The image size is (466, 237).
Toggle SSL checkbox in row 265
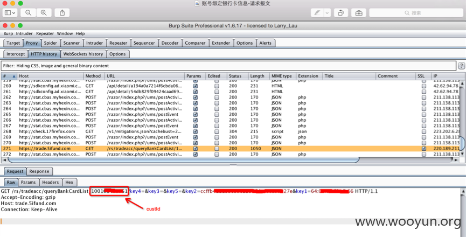coord(424,114)
